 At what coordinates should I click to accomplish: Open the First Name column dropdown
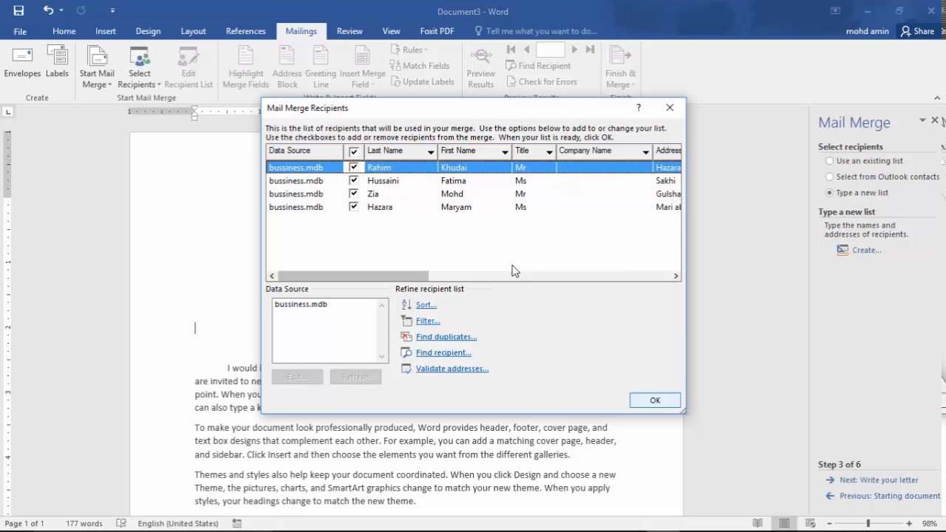[x=505, y=152]
